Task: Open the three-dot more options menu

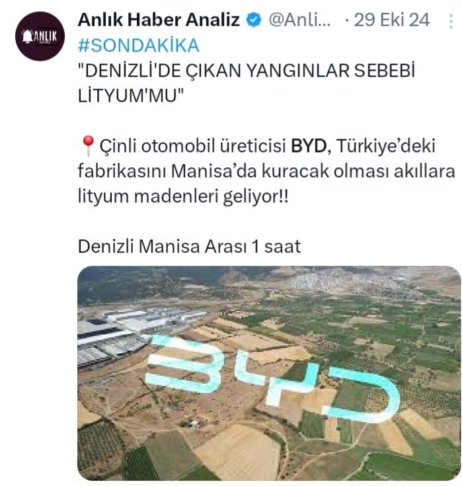Action: click(451, 21)
